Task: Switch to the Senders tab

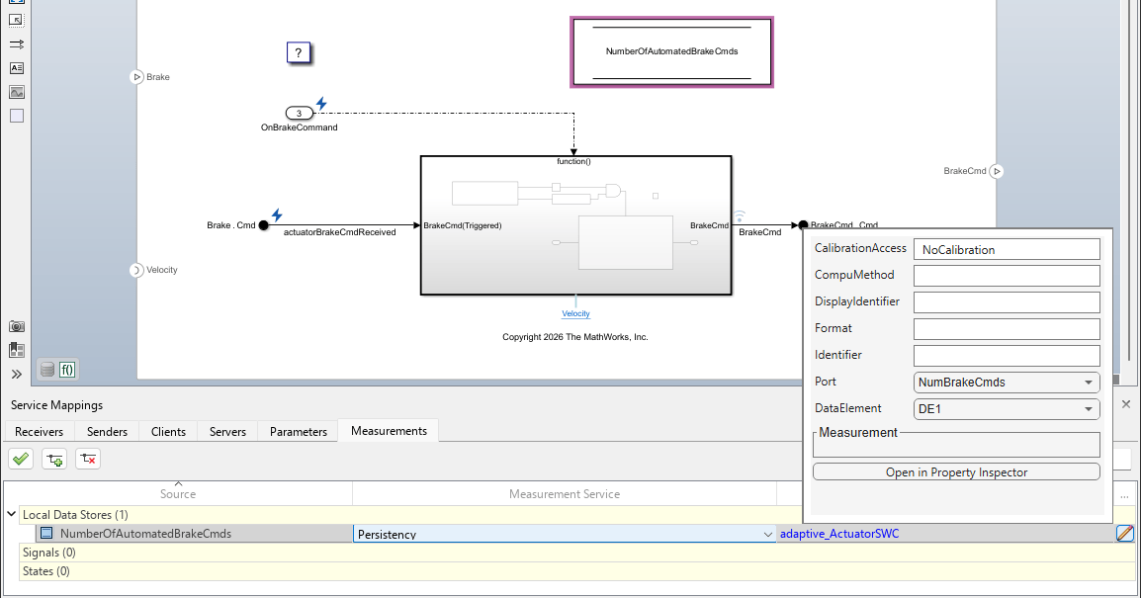Action: click(x=107, y=431)
